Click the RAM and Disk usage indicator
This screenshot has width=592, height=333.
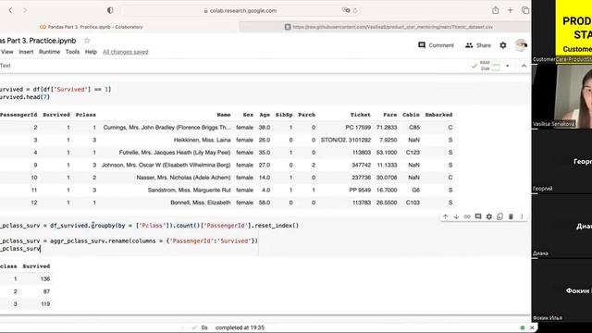click(490, 66)
